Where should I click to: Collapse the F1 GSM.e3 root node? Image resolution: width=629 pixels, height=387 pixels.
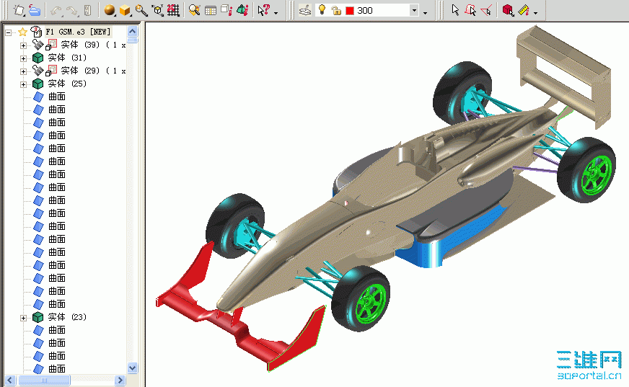(9, 32)
